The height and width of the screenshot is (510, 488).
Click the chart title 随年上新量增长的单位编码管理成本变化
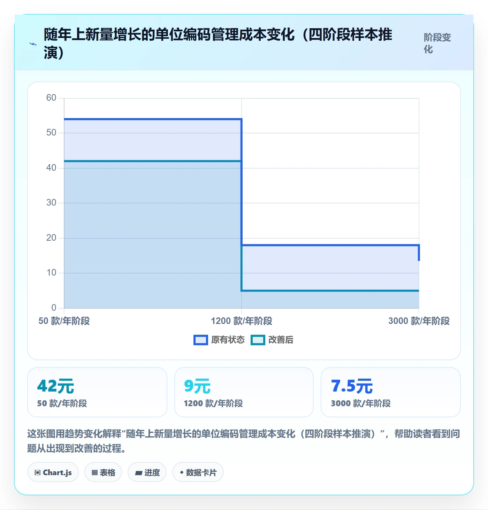(218, 44)
